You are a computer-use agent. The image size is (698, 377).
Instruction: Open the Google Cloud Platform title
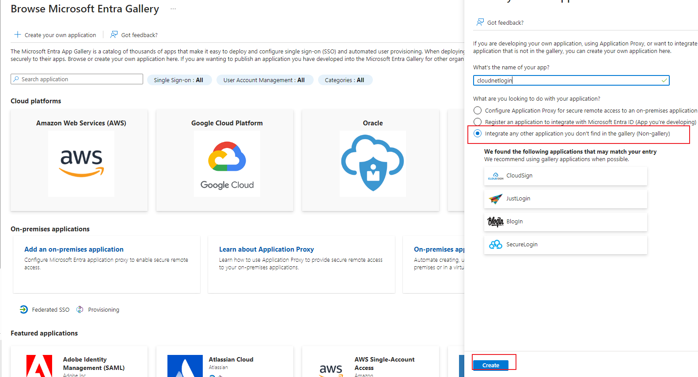coord(227,123)
